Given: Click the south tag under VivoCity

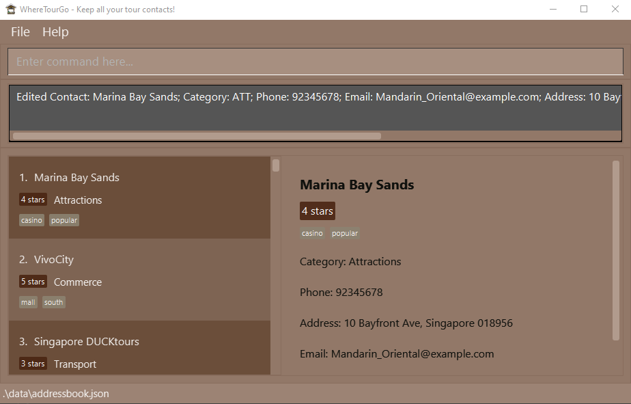Looking at the screenshot, I should click(54, 302).
